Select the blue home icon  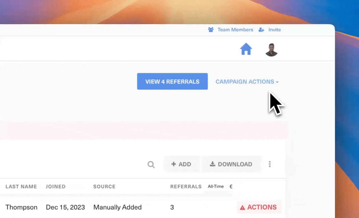tap(246, 49)
